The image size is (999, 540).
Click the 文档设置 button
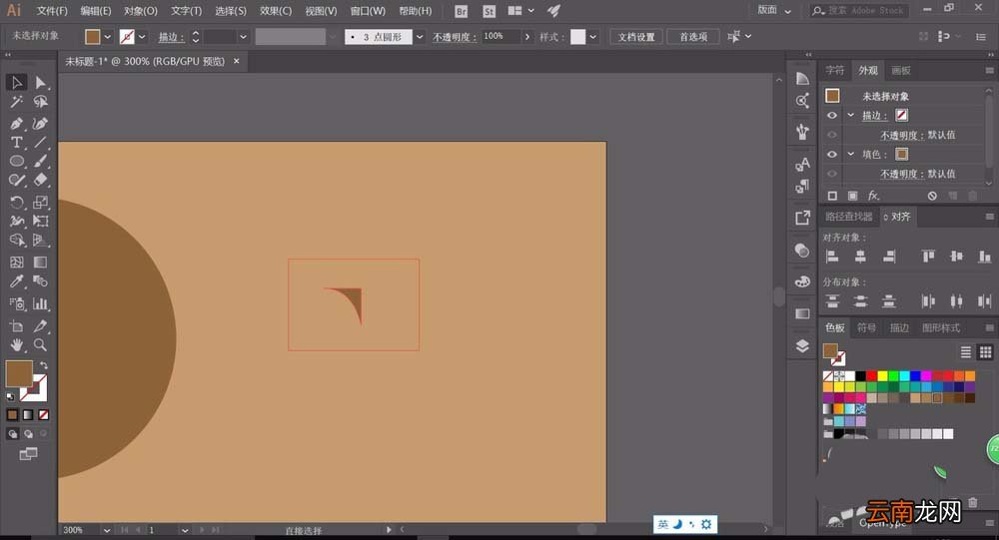pyautogui.click(x=635, y=37)
